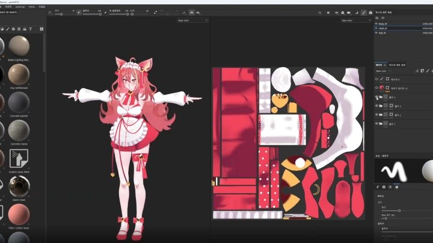Image resolution: width=433 pixels, height=243 pixels.
Task: Toggle visibility of the Body_M texture set
Action: (x=376, y=23)
